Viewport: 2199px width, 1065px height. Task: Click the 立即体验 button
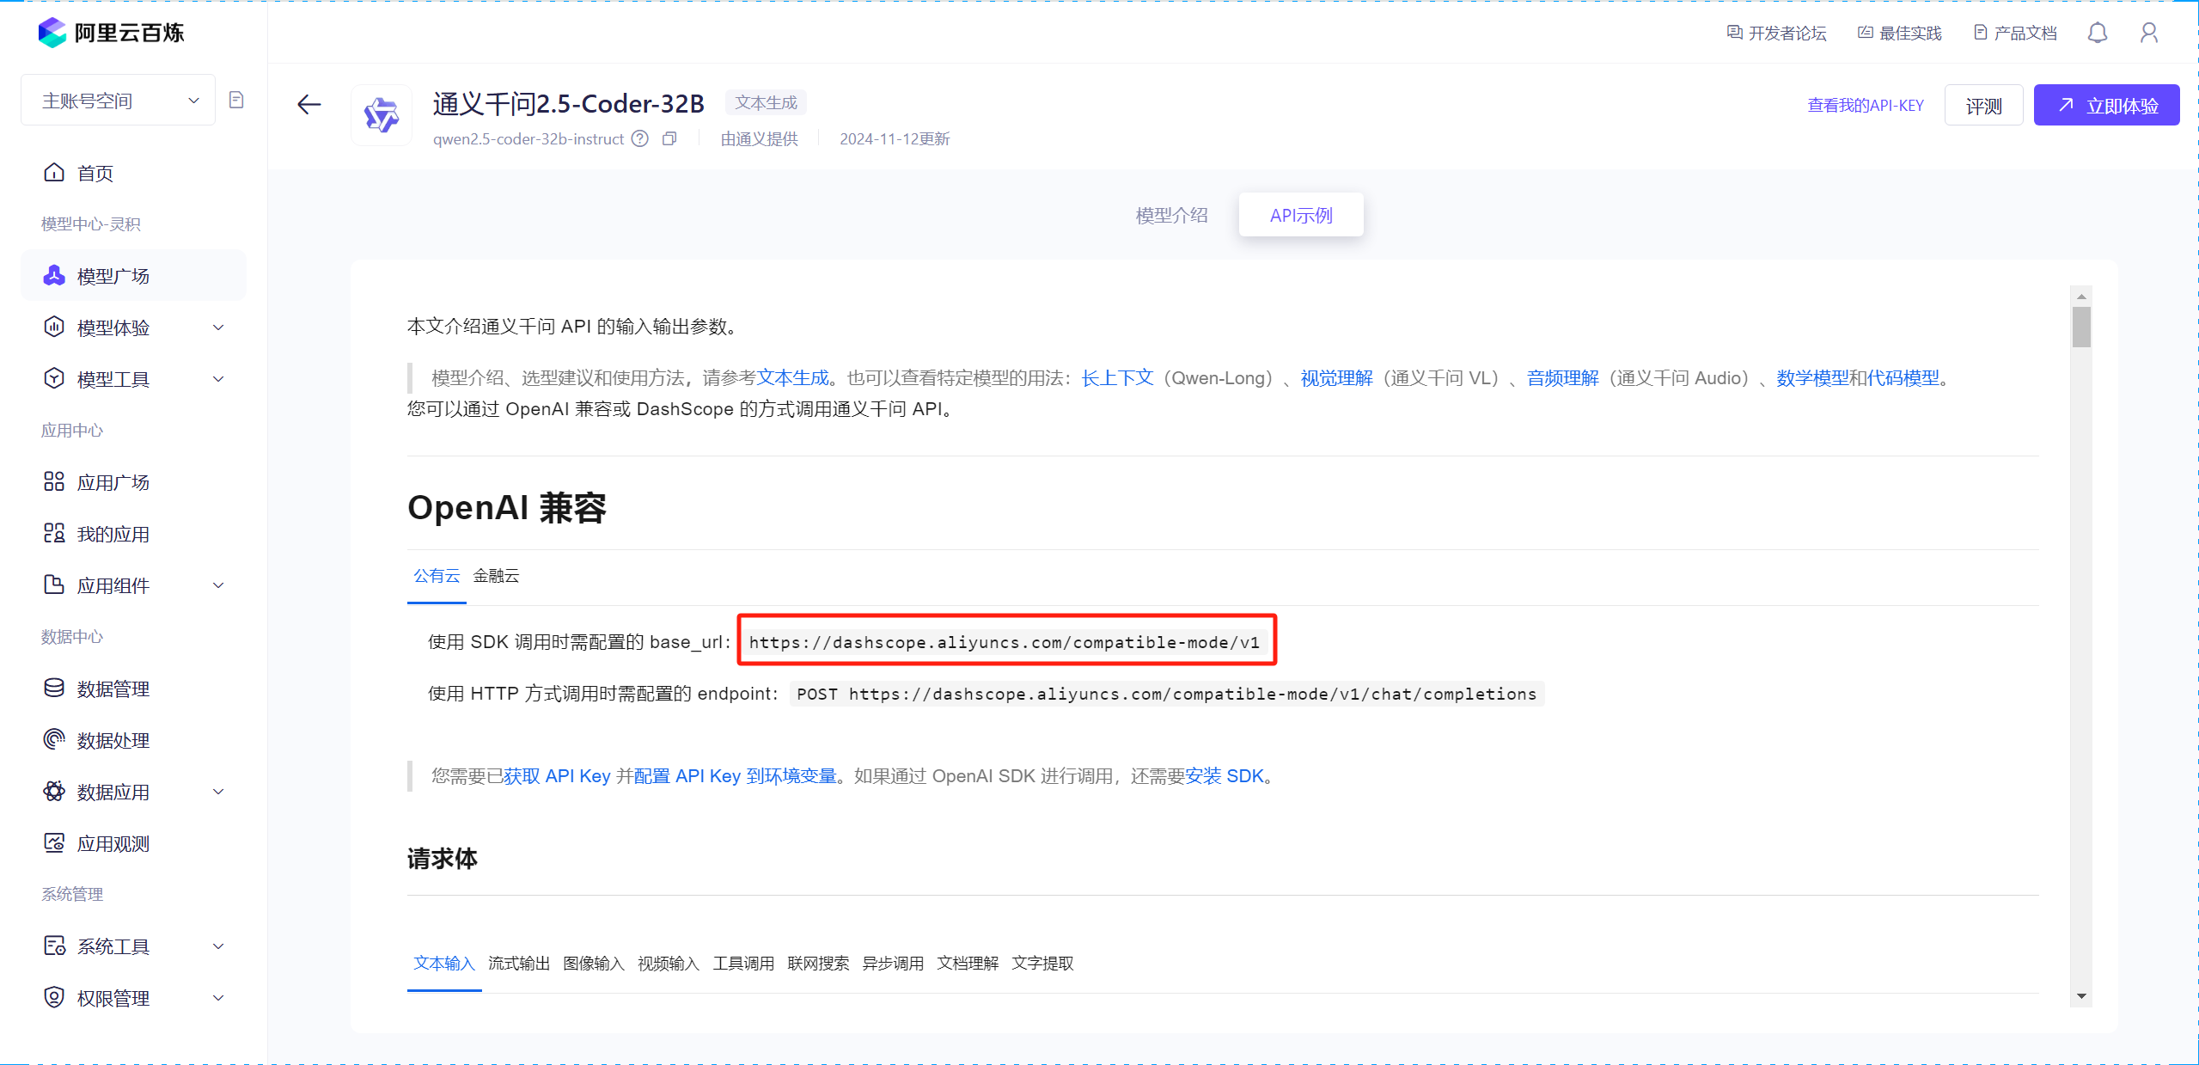click(2106, 104)
